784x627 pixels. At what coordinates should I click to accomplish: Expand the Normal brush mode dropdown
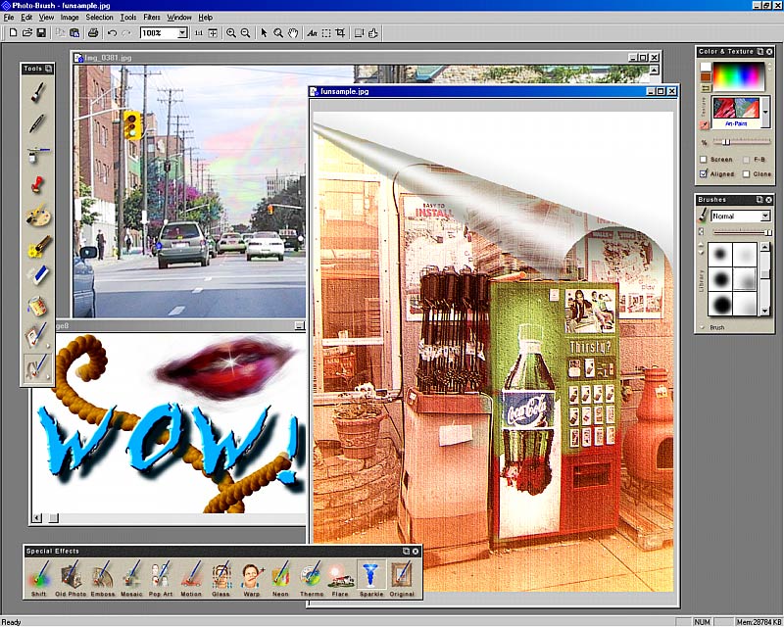point(764,216)
